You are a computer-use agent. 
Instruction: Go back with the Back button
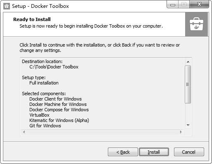tap(123, 152)
